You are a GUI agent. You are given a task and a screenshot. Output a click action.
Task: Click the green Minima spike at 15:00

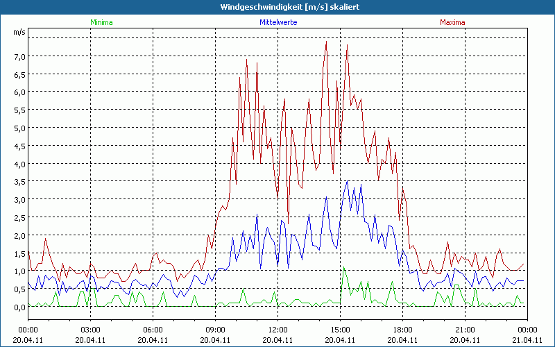coord(343,267)
